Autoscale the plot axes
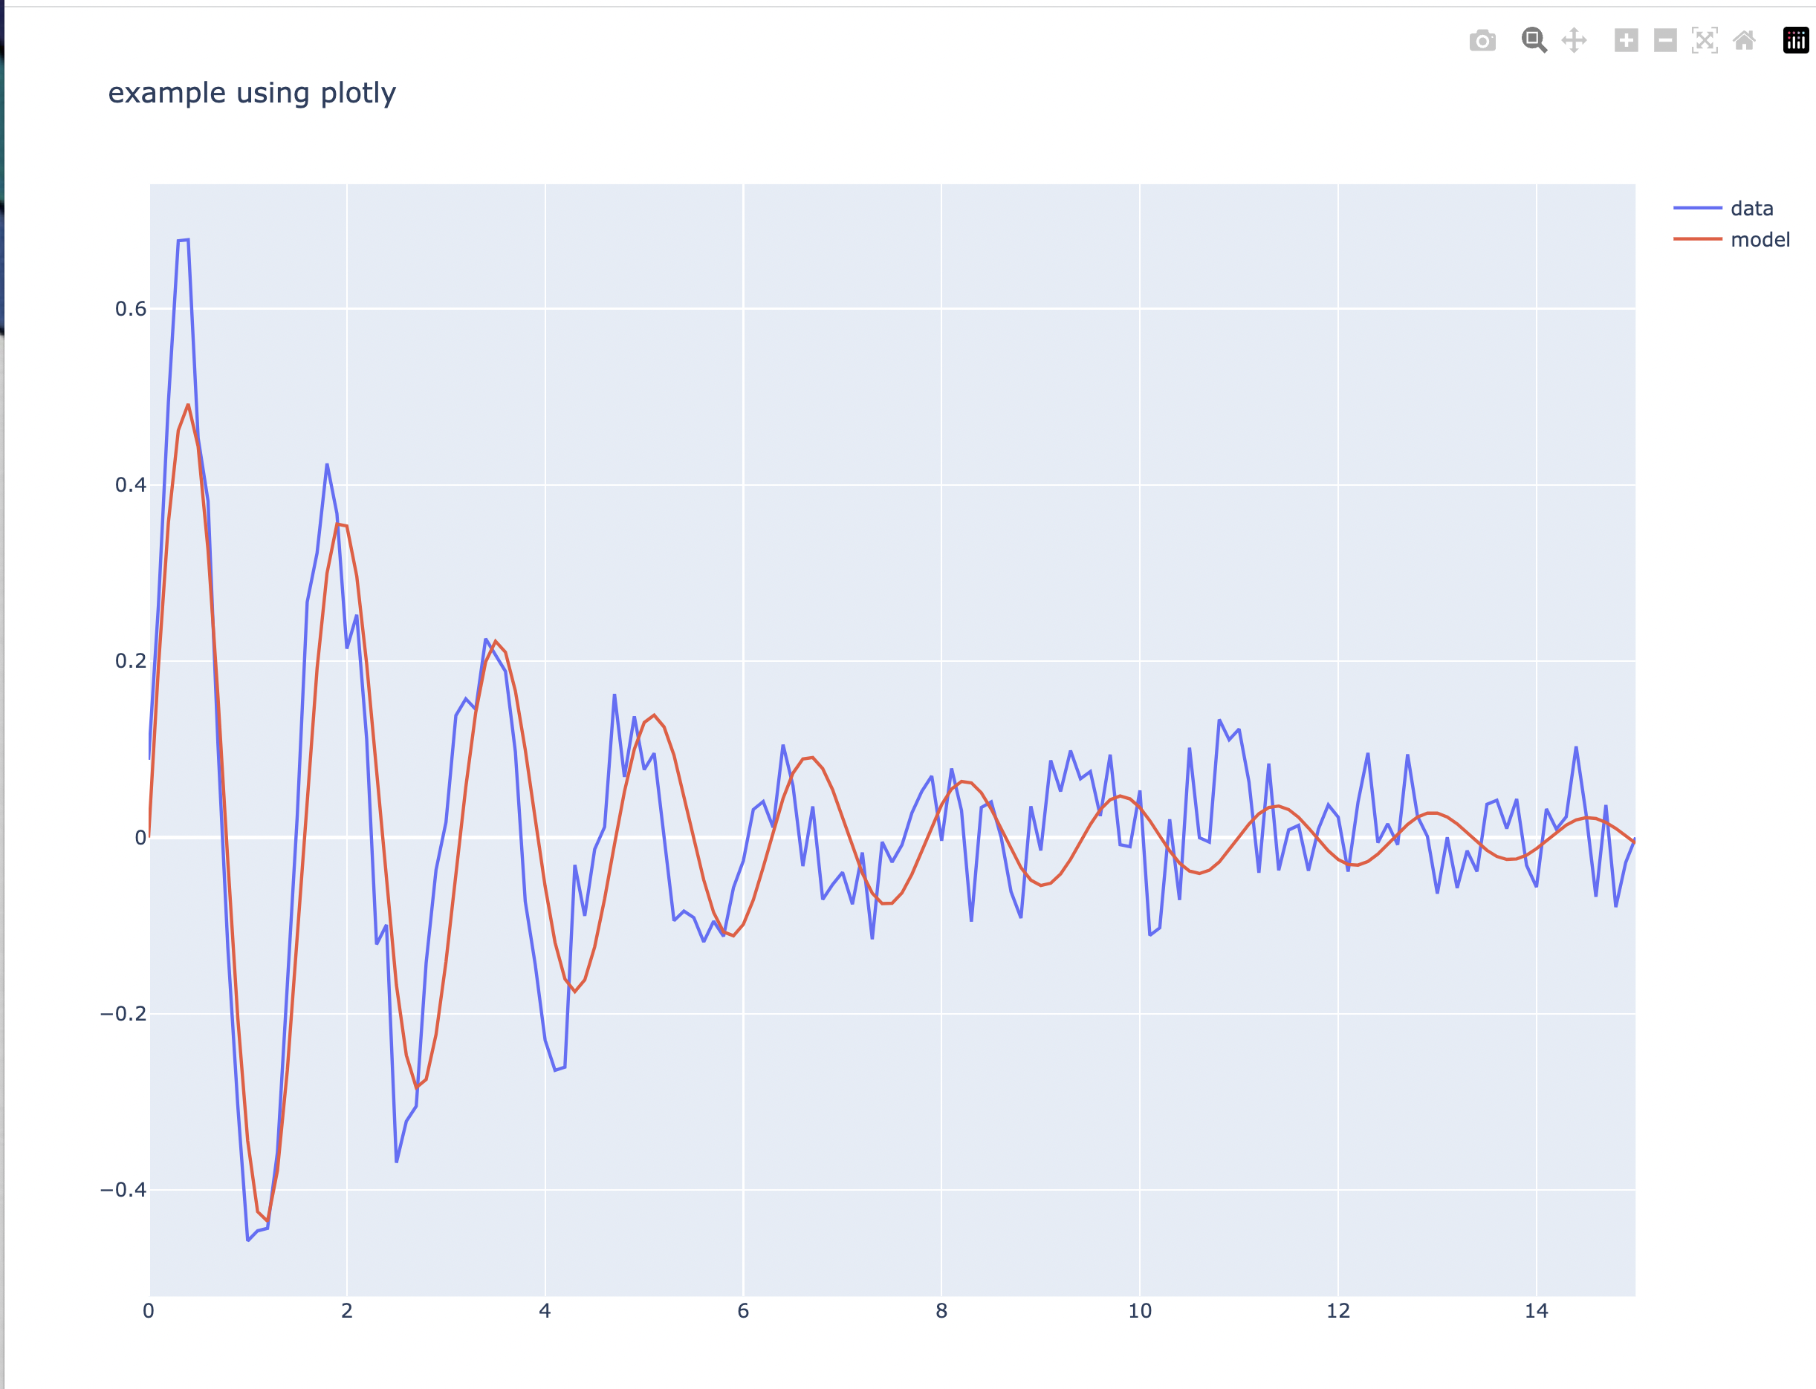Viewport: 1816px width, 1389px height. tap(1705, 39)
